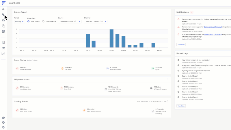Open the copy documents sidebar icon
This screenshot has height=130, width=231.
tap(3, 26)
